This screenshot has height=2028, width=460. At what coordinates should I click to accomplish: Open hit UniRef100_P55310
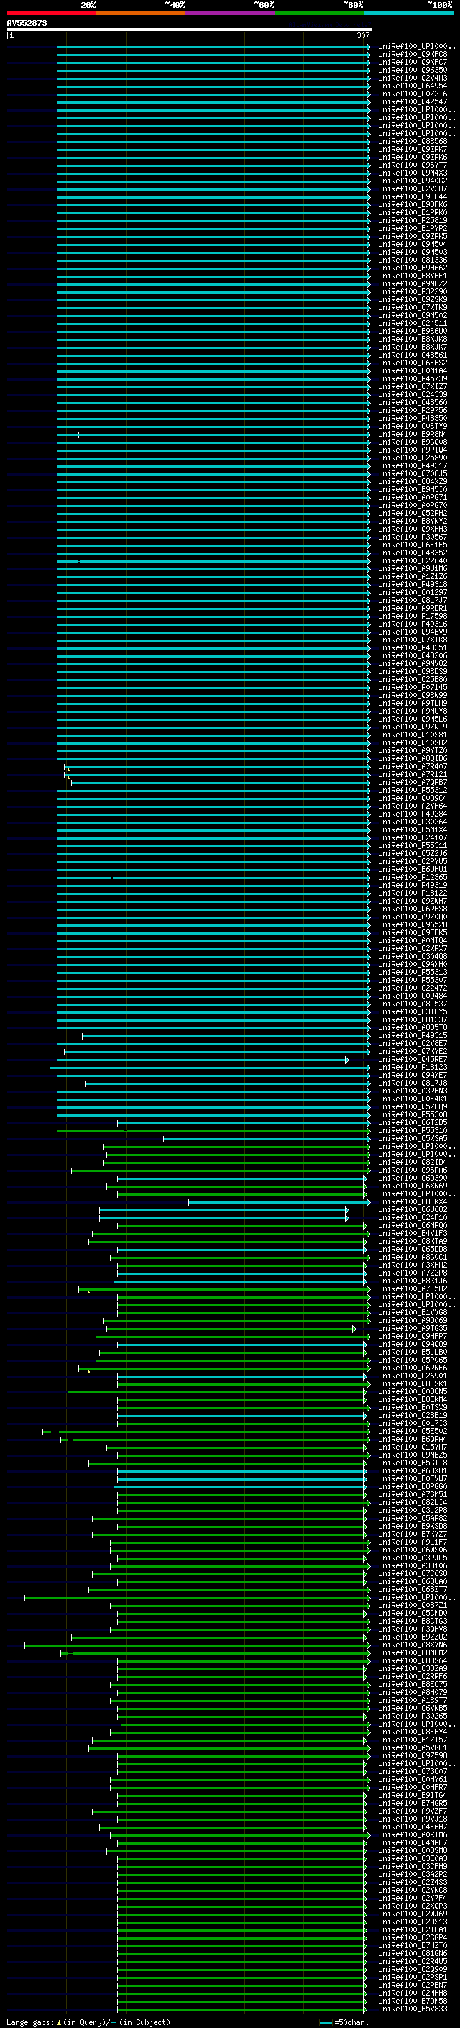pyautogui.click(x=413, y=1130)
